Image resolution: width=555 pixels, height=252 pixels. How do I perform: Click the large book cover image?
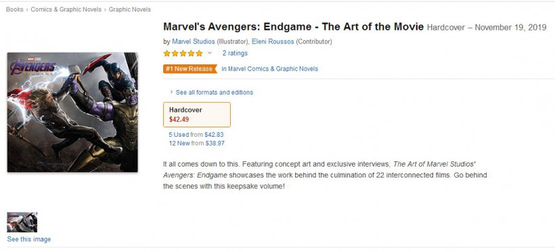[x=72, y=112]
